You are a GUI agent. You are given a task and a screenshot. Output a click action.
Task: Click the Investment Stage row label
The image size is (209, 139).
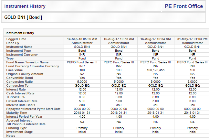tap(19, 132)
